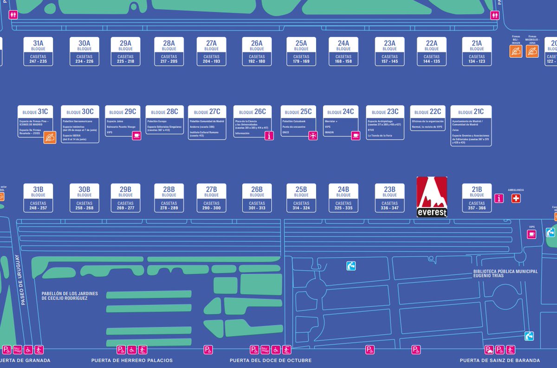Select block 24B, casetas 325 - 335
557x368 pixels.
coord(343,198)
